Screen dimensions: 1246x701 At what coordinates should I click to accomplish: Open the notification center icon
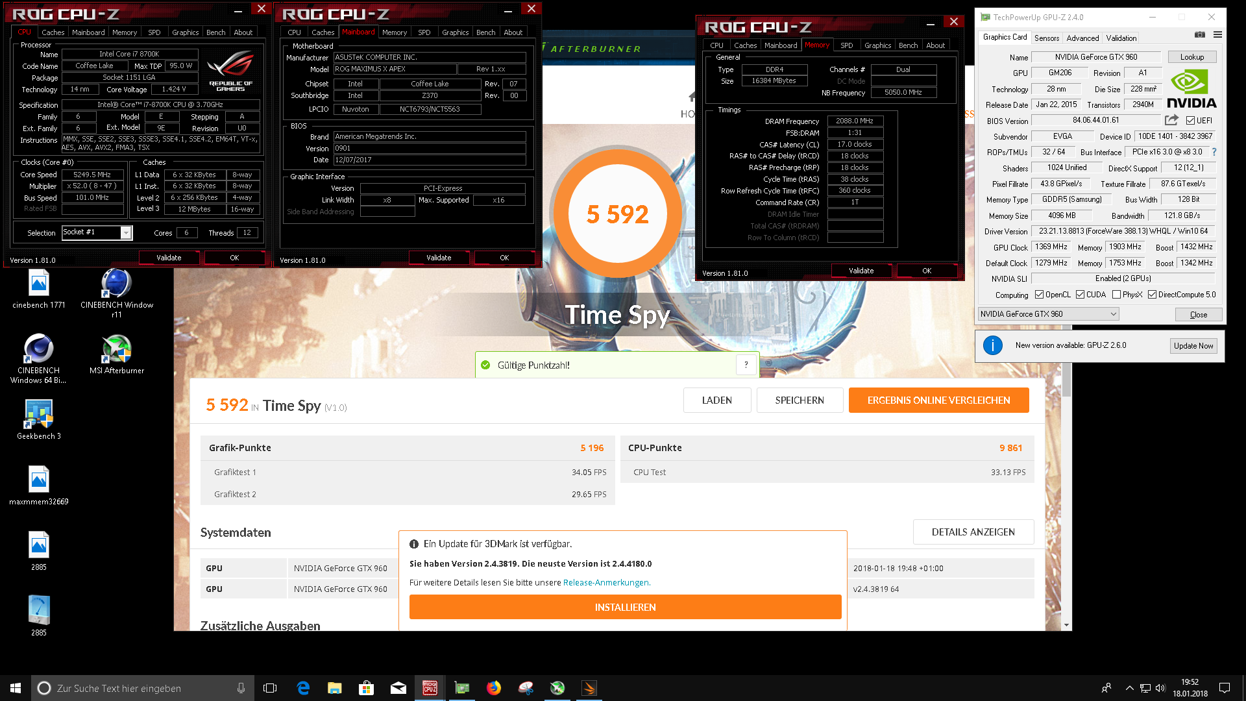(x=1225, y=688)
